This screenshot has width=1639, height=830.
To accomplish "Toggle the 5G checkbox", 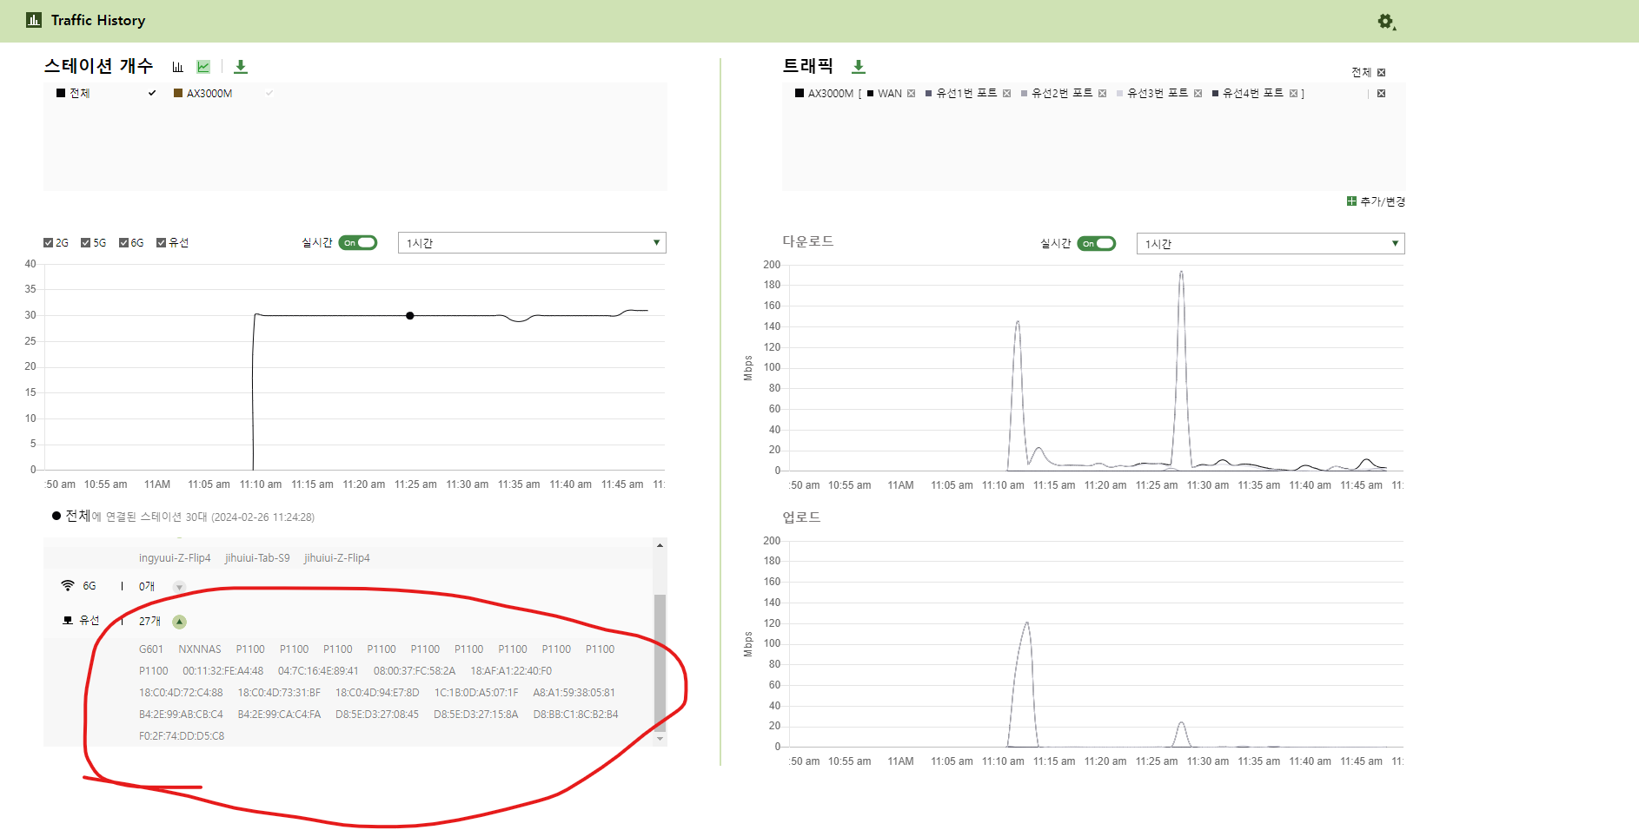I will 86,243.
